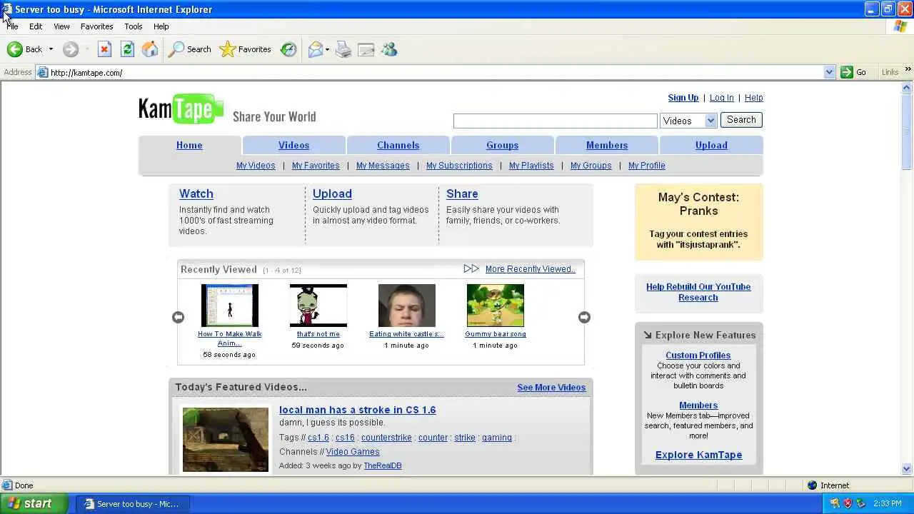Image resolution: width=914 pixels, height=514 pixels.
Task: Expand the Links toolbar chevron
Action: pyautogui.click(x=908, y=70)
